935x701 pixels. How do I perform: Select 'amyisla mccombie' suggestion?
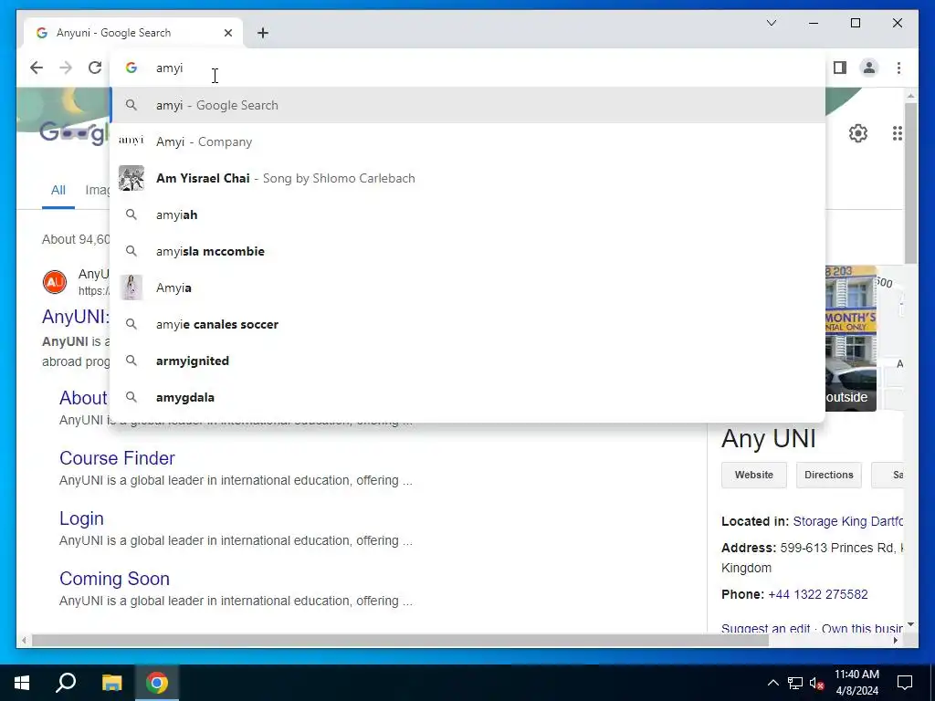point(468,251)
